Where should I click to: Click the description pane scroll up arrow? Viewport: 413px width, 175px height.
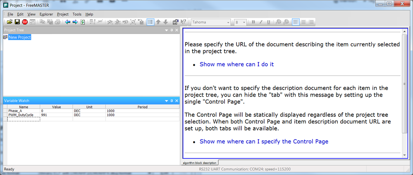tap(405, 32)
